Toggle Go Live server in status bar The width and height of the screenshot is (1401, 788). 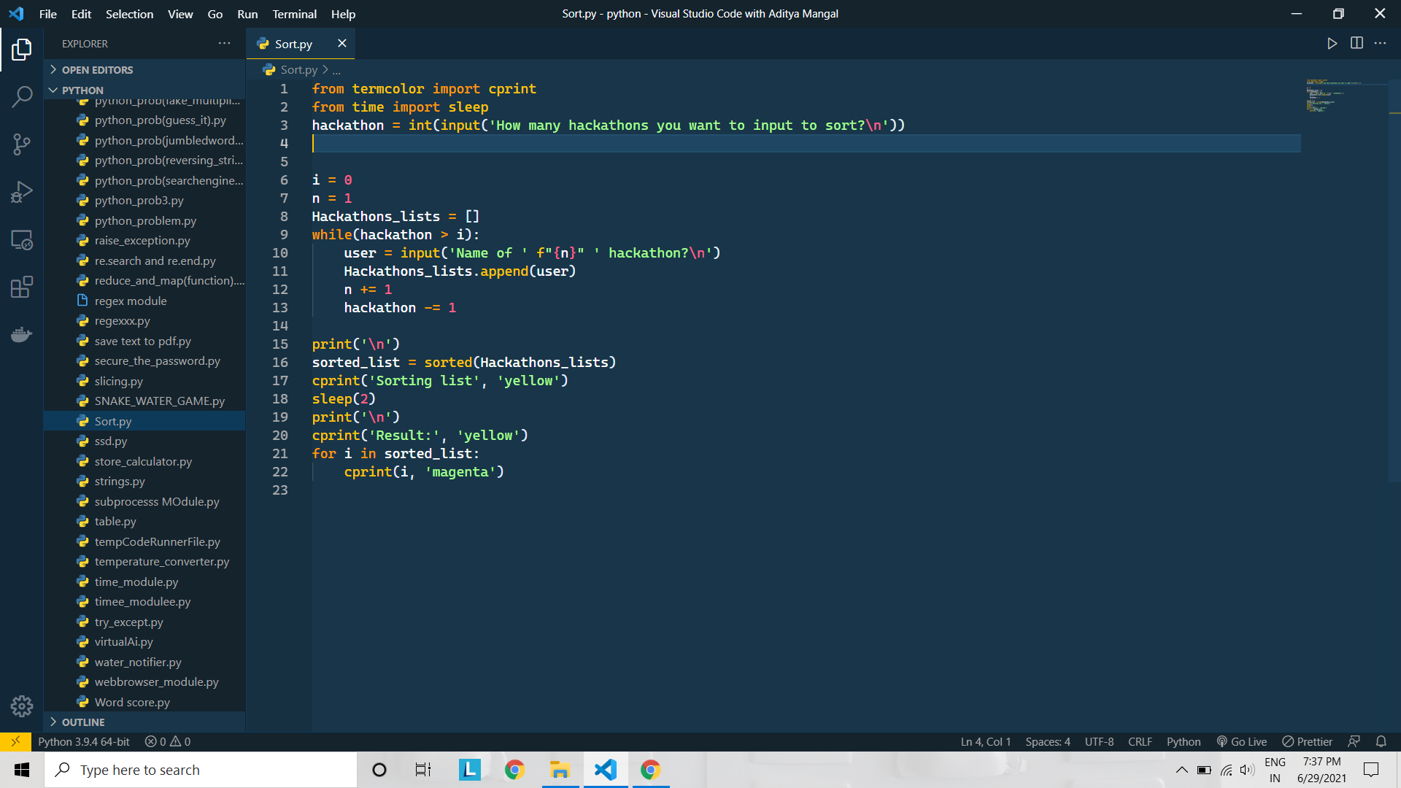[x=1242, y=741]
